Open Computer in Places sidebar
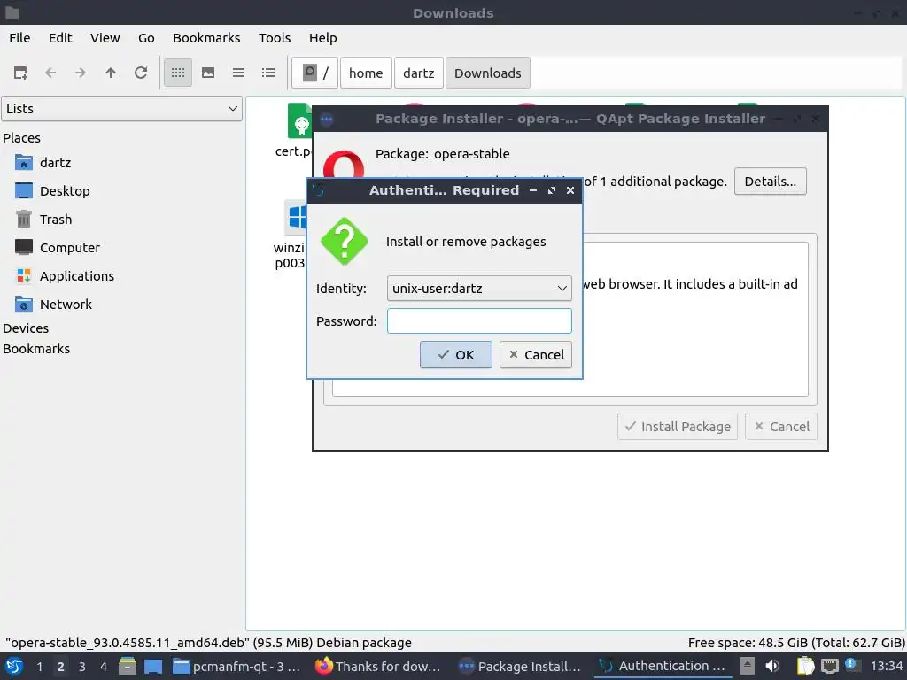Viewport: 907px width, 680px height. pos(69,248)
